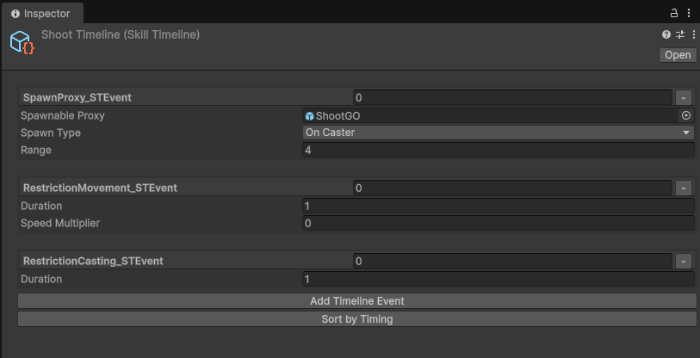Click the RestrictionMovement_STEvent header label

[x=100, y=188]
